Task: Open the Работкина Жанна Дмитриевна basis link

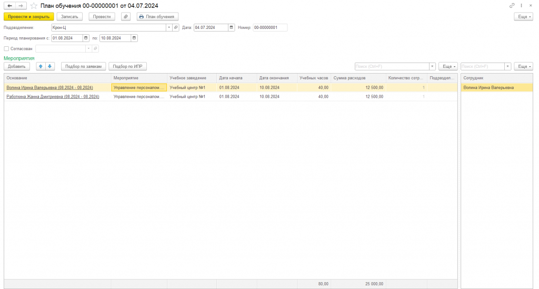Action: pos(53,97)
